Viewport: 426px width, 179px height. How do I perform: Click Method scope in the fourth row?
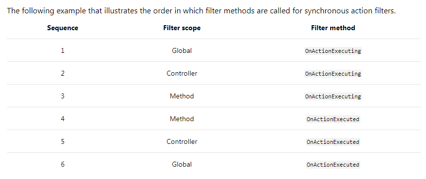(182, 119)
